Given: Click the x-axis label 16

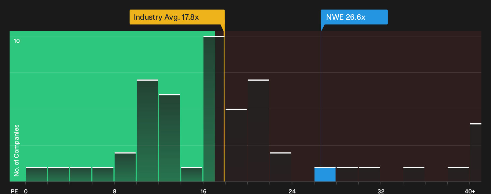Looking at the screenshot, I should 203,191.
